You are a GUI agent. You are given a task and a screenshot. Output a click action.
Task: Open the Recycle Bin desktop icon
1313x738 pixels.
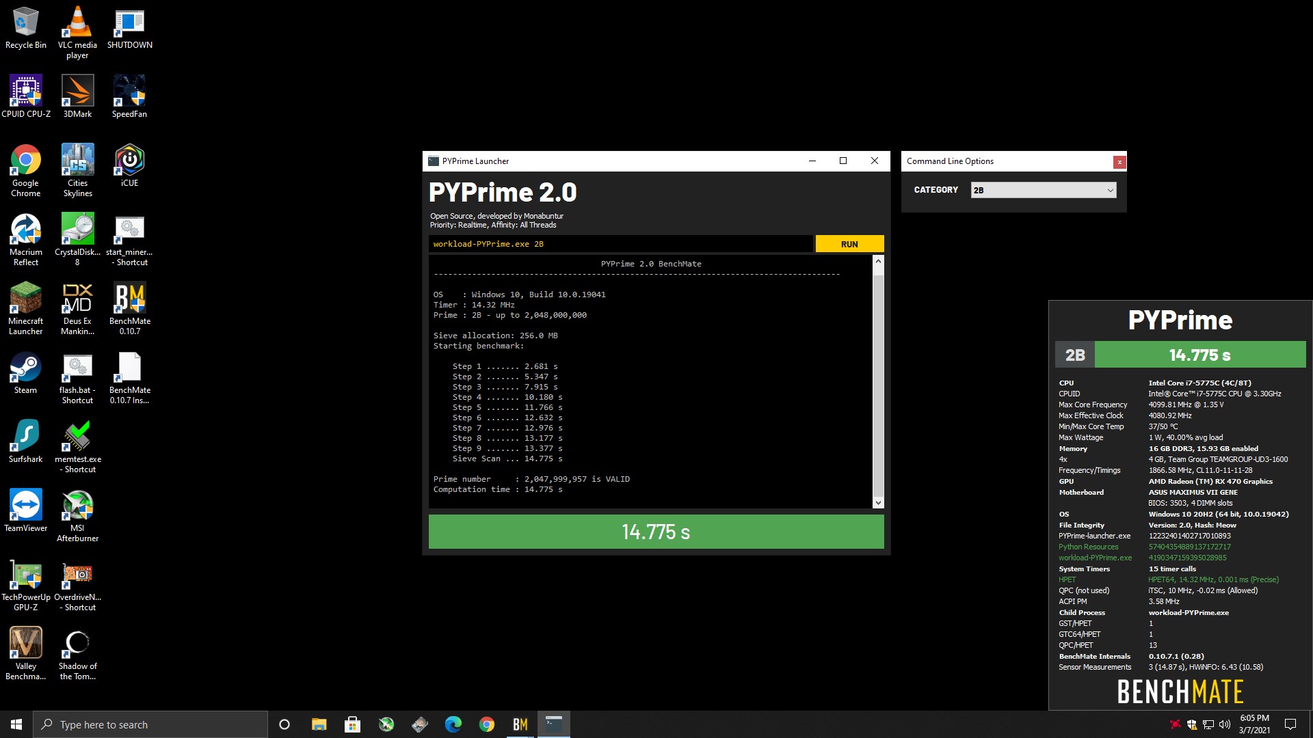(x=26, y=28)
